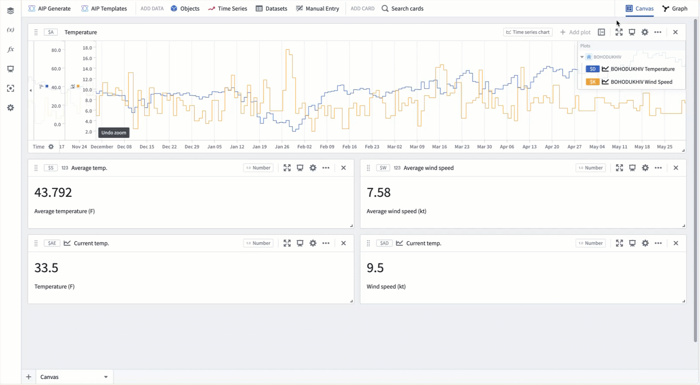Open the focus target icon in sidebar

[x=10, y=88]
